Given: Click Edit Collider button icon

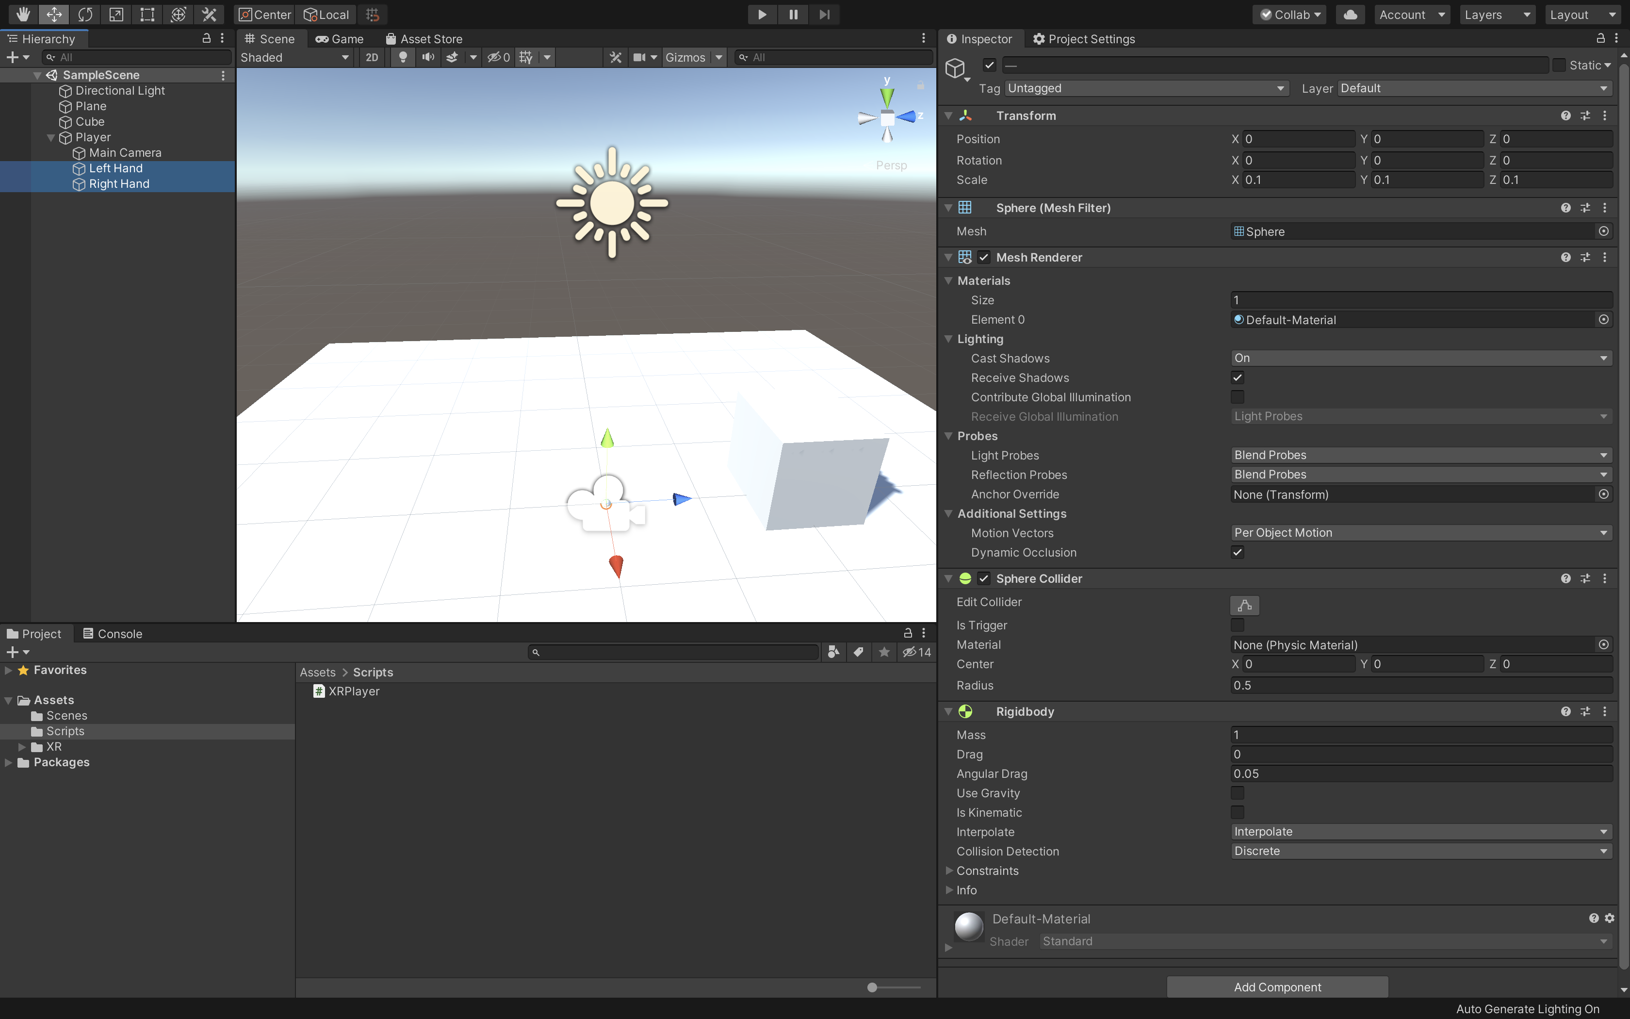Looking at the screenshot, I should pyautogui.click(x=1244, y=605).
